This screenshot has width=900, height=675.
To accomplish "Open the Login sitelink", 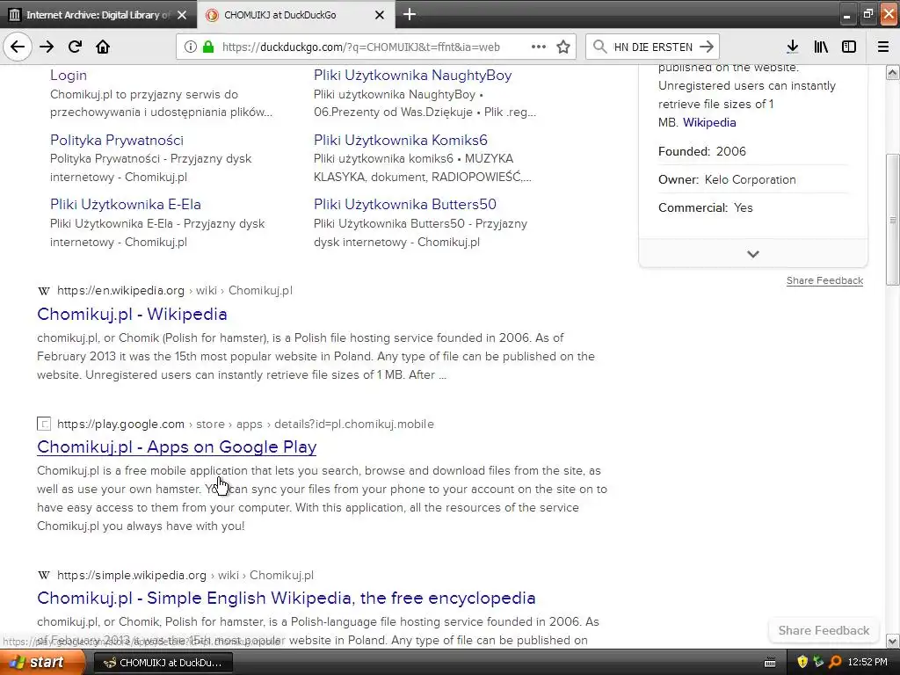I will pyautogui.click(x=69, y=76).
